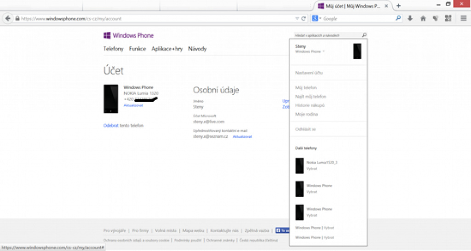Click the browser address bar URL
This screenshot has height=251, width=471.
71,18
